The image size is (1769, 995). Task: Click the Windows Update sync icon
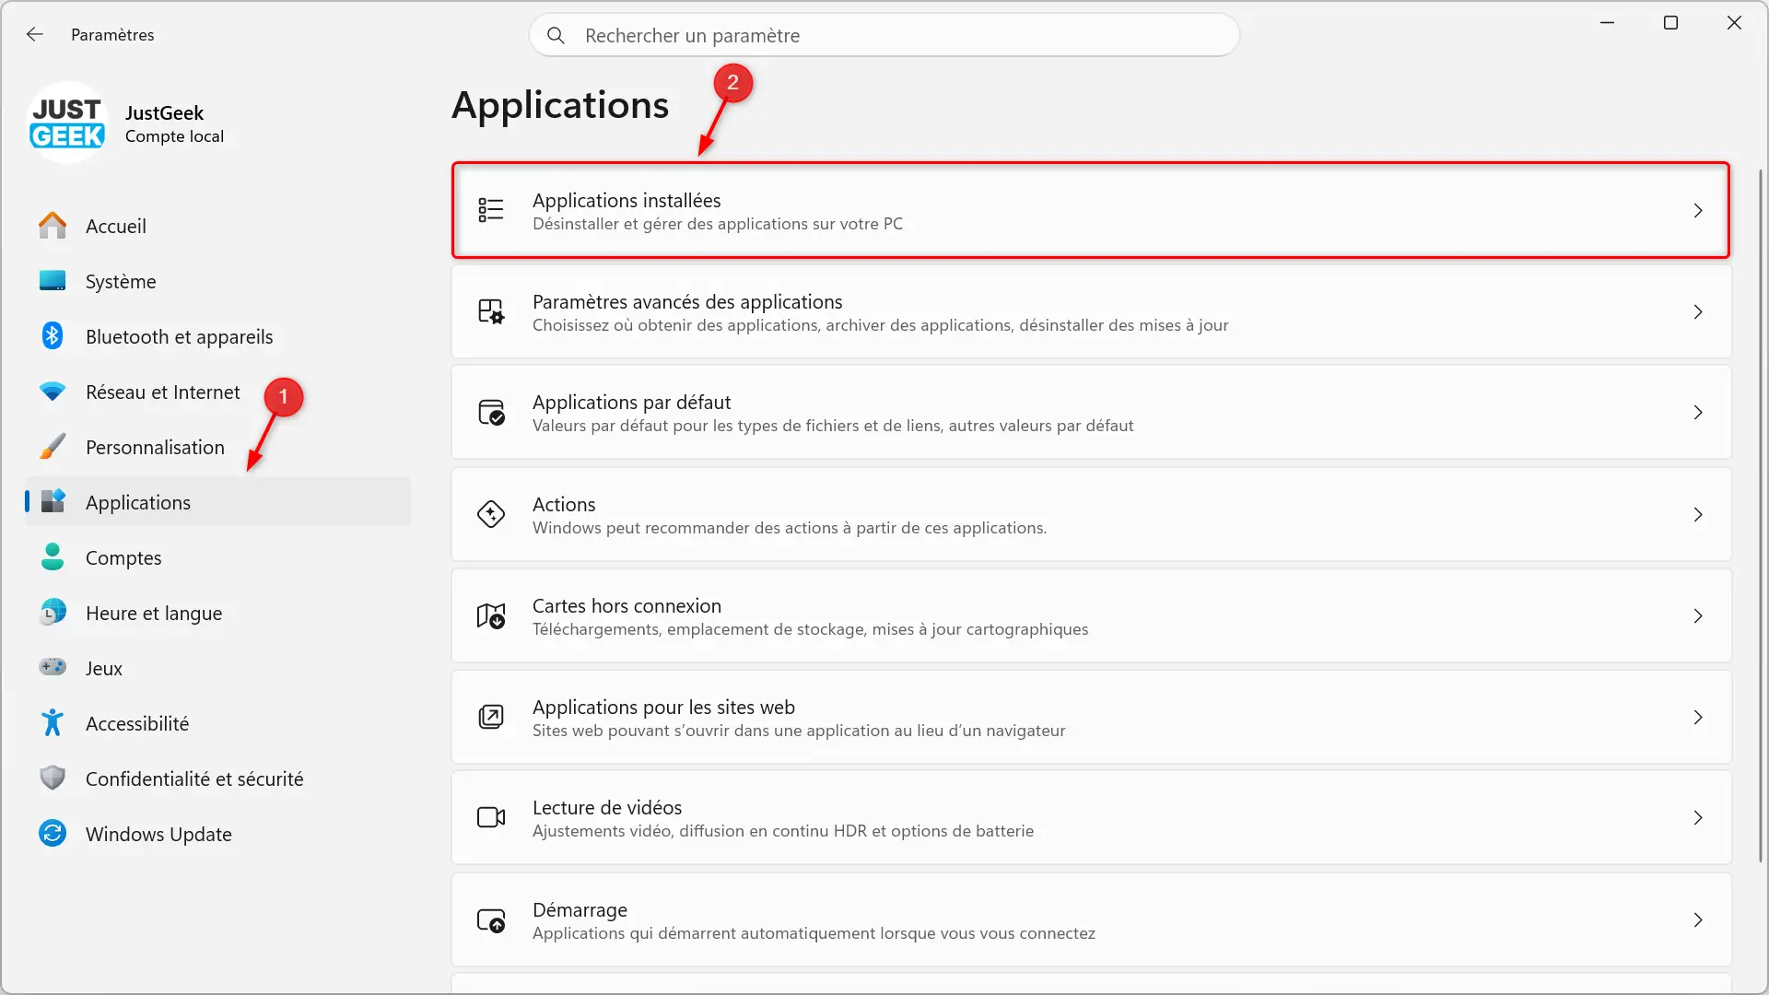[53, 834]
